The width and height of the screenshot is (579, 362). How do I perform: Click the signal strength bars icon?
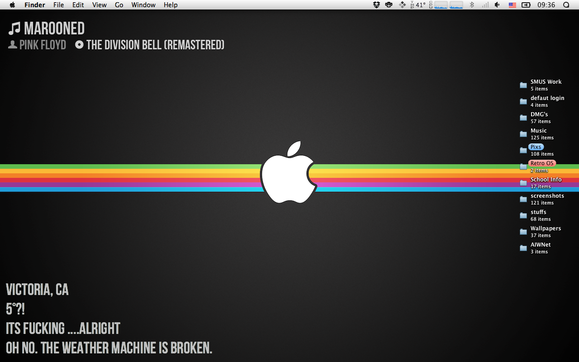pyautogui.click(x=485, y=5)
